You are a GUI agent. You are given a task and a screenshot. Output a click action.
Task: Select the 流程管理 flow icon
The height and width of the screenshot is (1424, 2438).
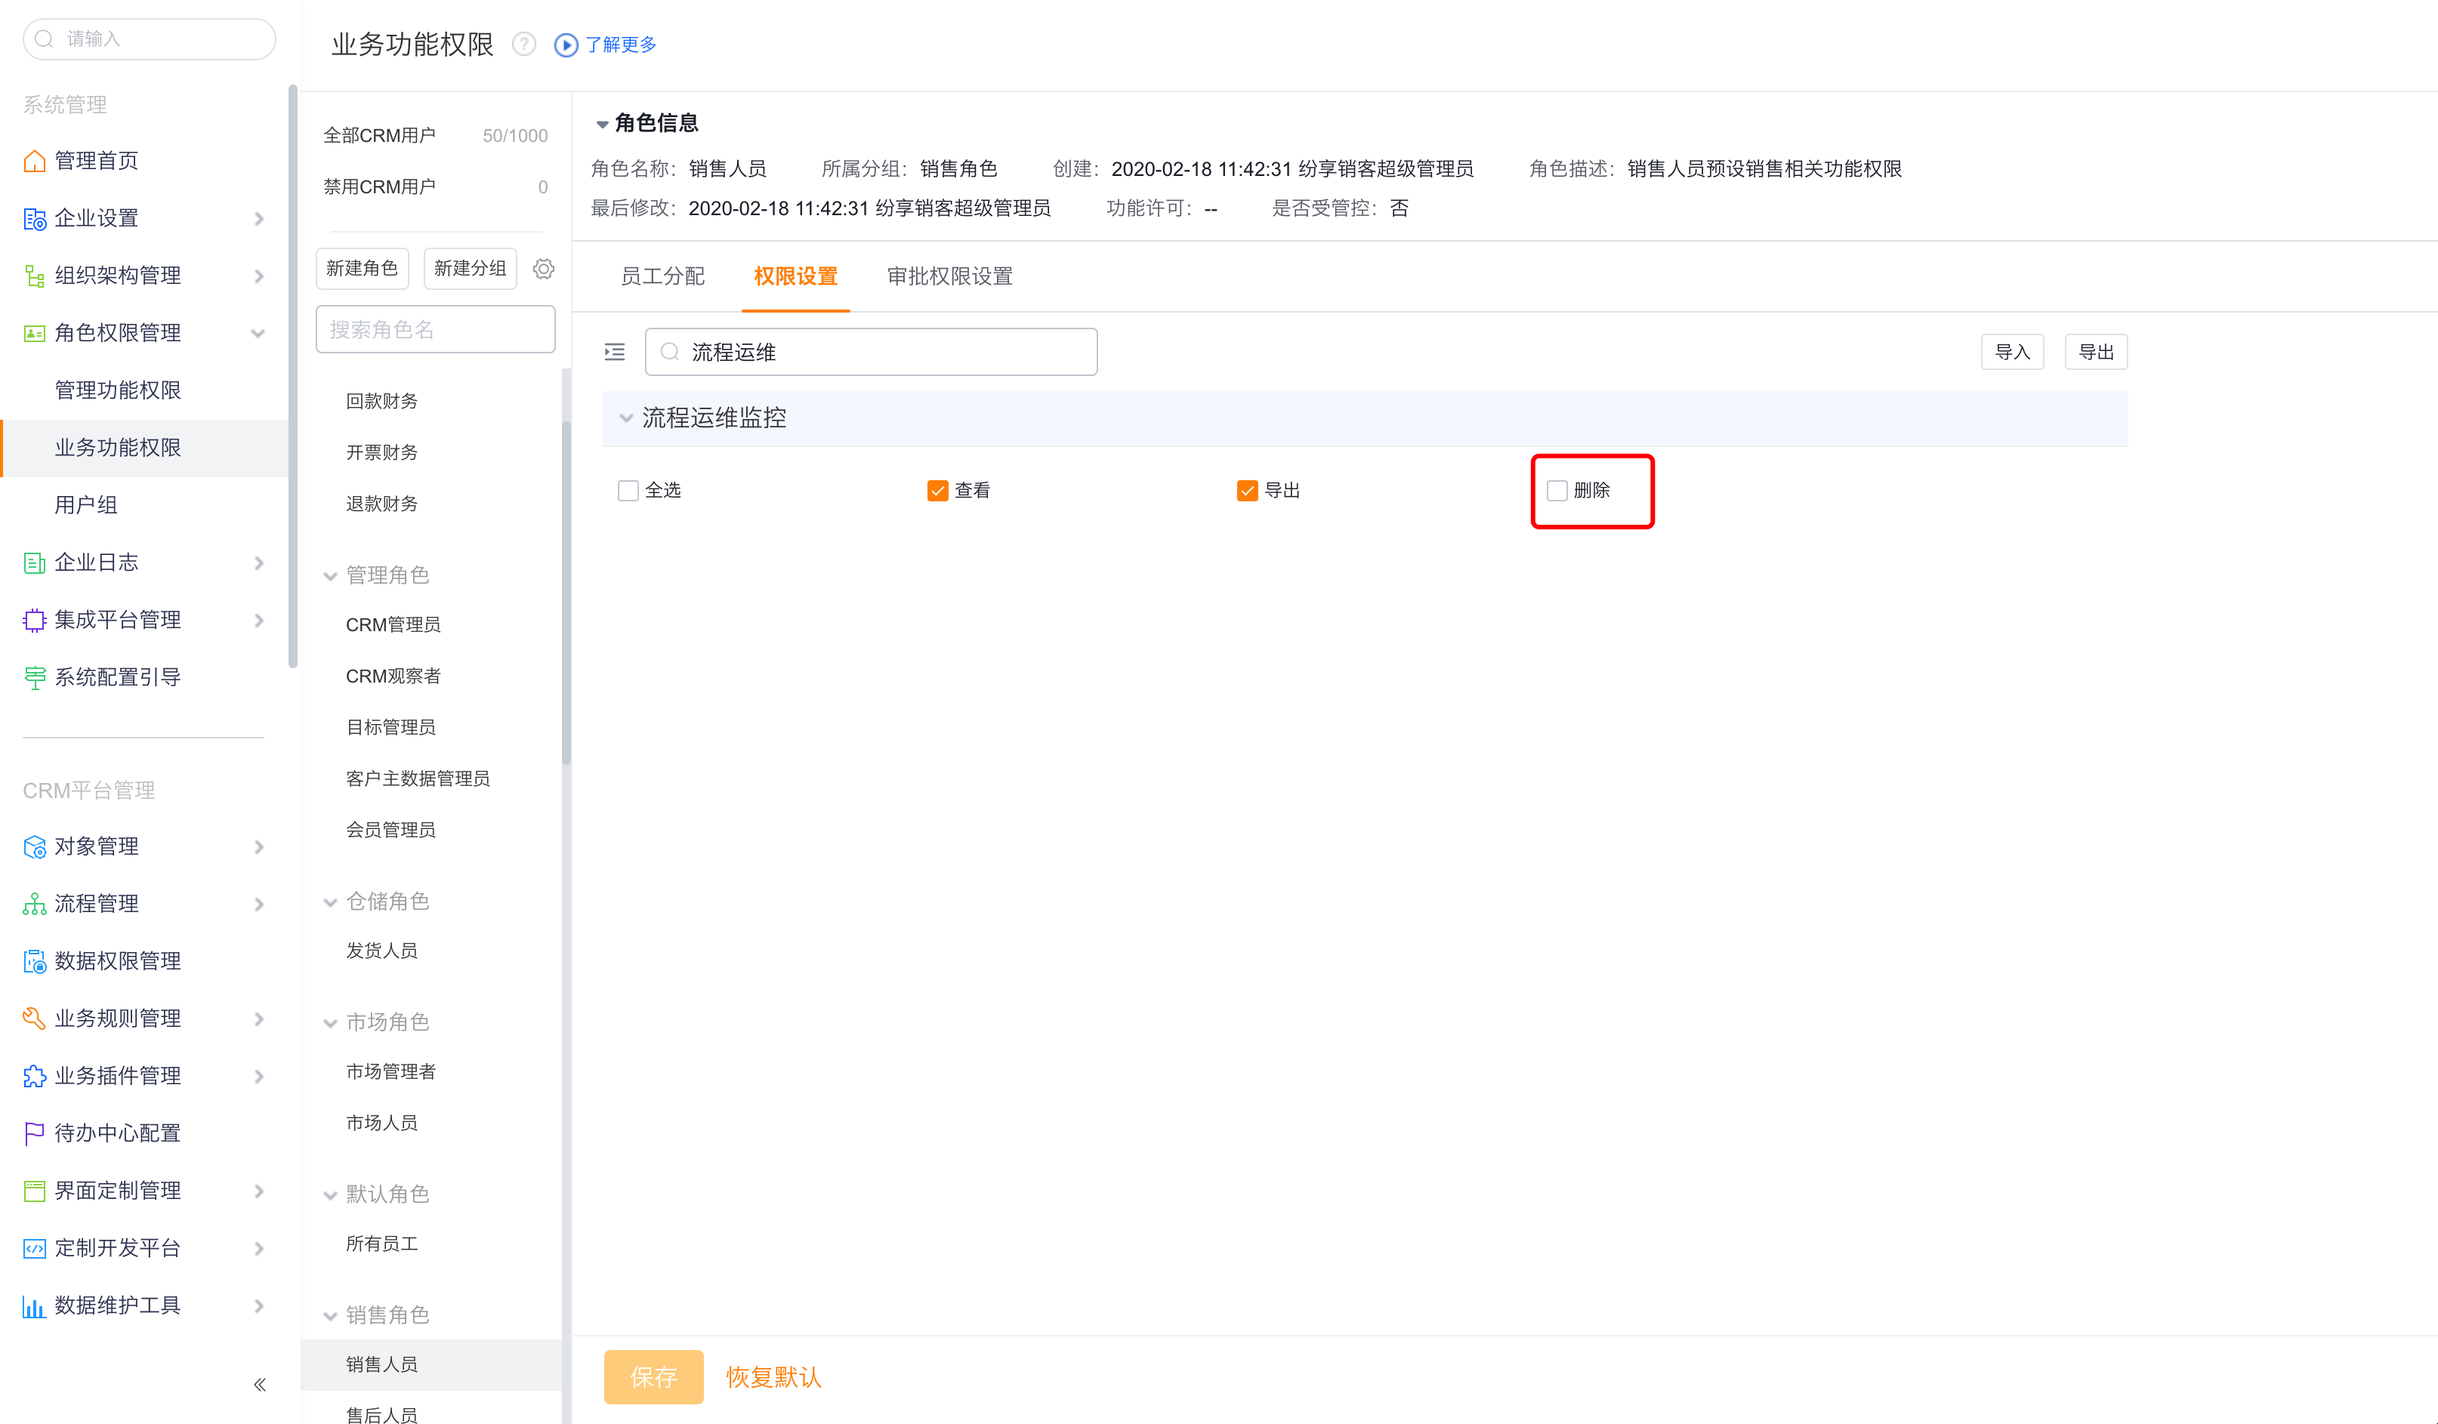[35, 904]
